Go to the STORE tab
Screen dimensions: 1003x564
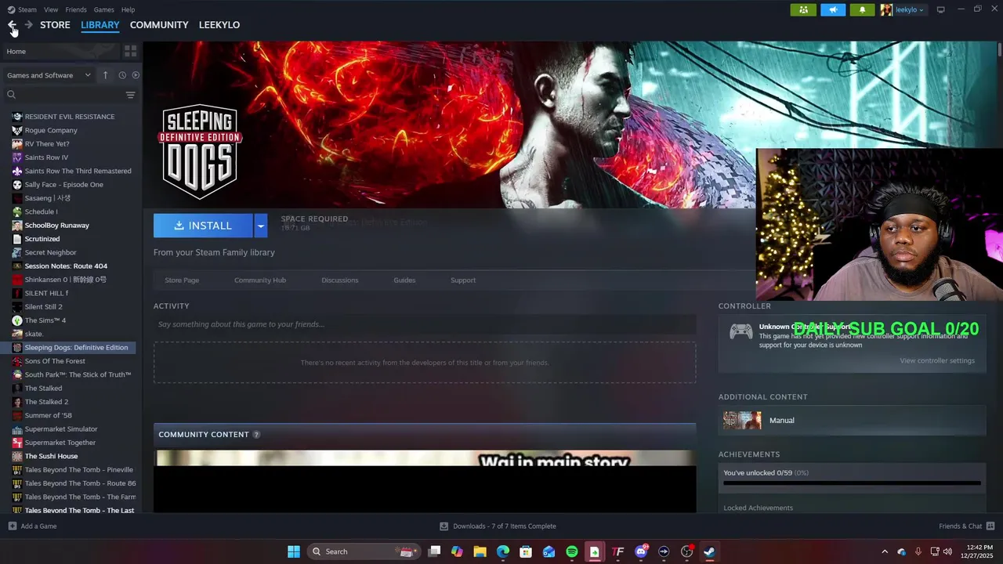pos(55,25)
